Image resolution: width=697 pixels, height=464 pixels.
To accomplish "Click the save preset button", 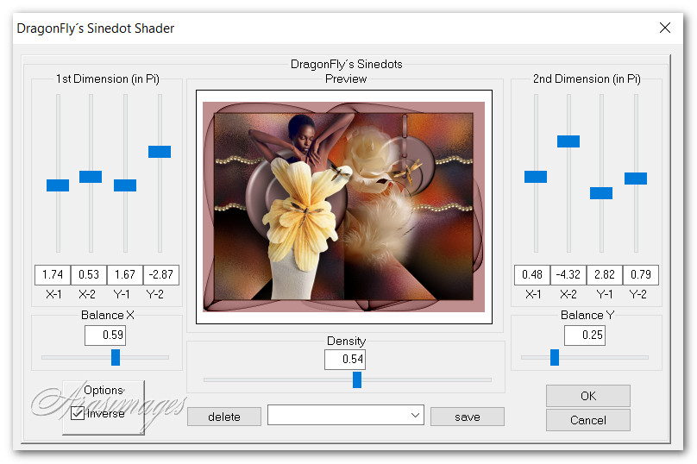I will [x=467, y=417].
